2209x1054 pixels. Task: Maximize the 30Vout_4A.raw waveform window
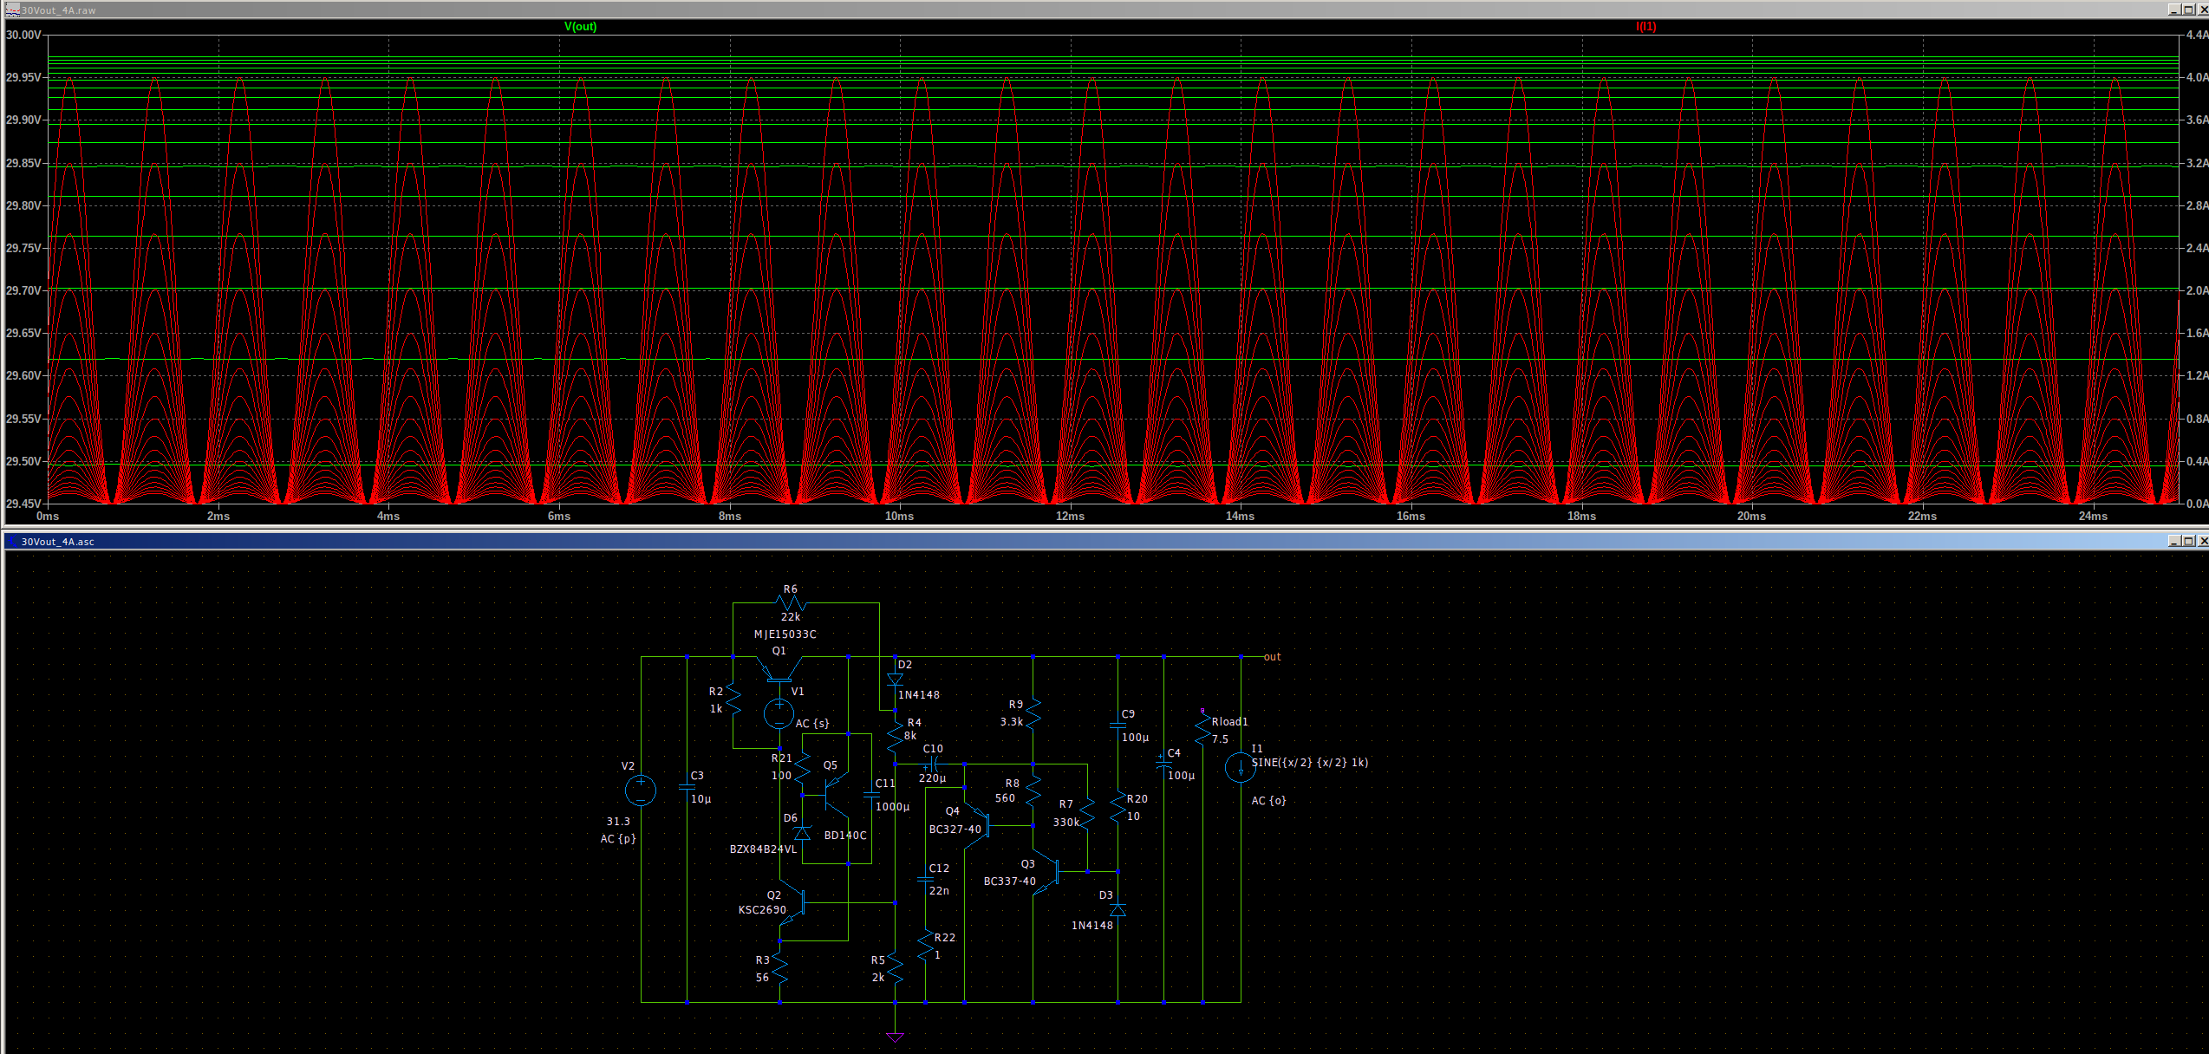(x=2188, y=10)
